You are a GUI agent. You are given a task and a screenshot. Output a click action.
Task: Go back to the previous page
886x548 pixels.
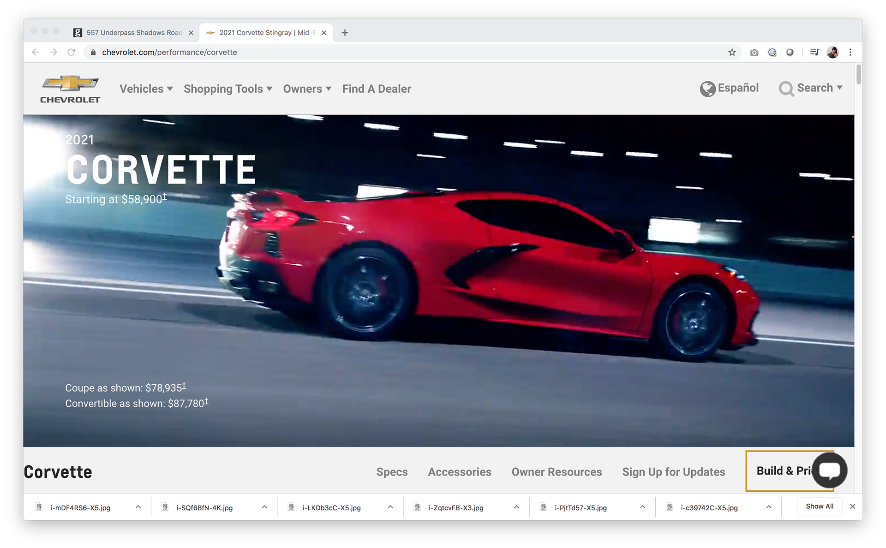(x=36, y=52)
